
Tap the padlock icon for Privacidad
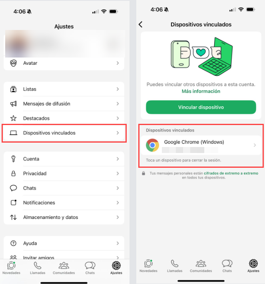click(x=13, y=173)
